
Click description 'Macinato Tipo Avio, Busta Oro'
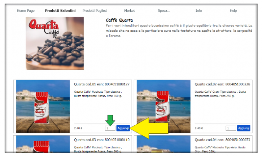coord(220,149)
